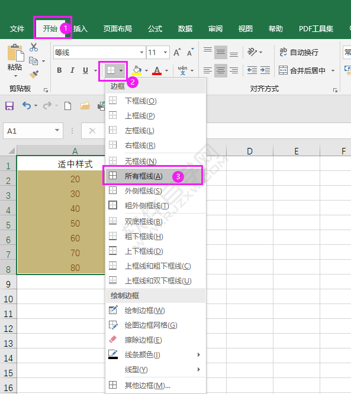The width and height of the screenshot is (351, 394).
Task: Choose 粗外侧框线(T) from the border menu
Action: point(156,205)
